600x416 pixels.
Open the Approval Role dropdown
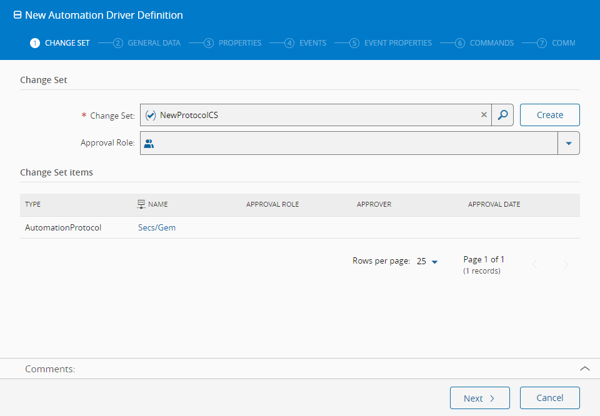tap(568, 143)
